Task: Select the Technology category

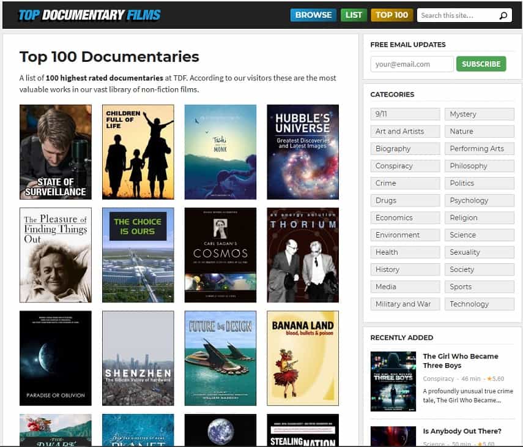Action: [480, 304]
